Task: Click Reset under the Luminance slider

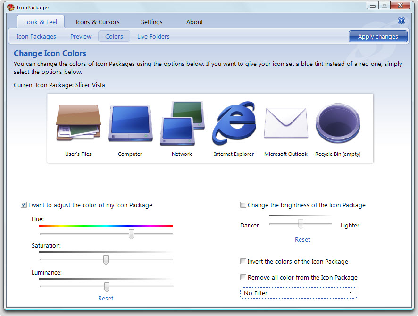Action: 106,298
